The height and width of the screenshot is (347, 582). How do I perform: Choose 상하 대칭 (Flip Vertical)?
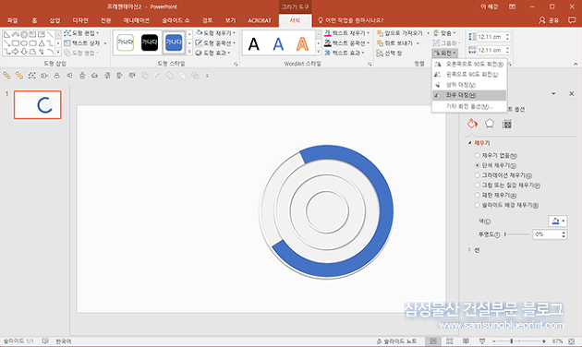(469, 85)
